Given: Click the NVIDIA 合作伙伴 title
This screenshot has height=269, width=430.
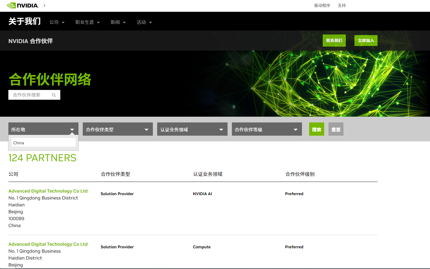Looking at the screenshot, I should click(x=31, y=41).
